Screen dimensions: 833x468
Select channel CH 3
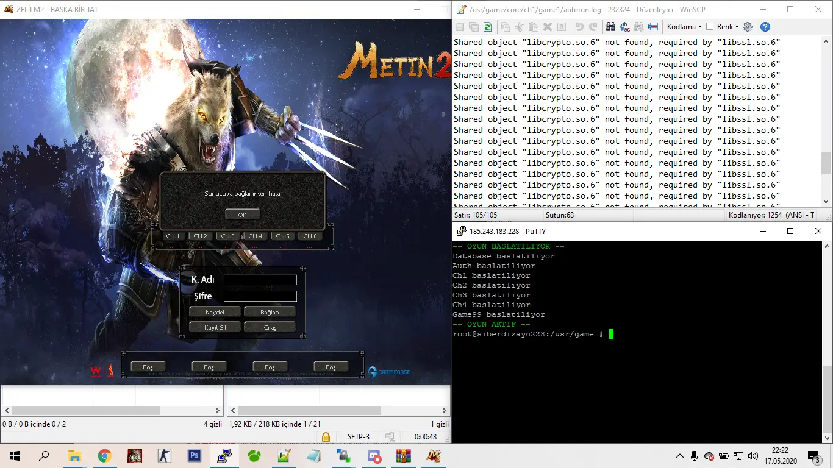[228, 236]
